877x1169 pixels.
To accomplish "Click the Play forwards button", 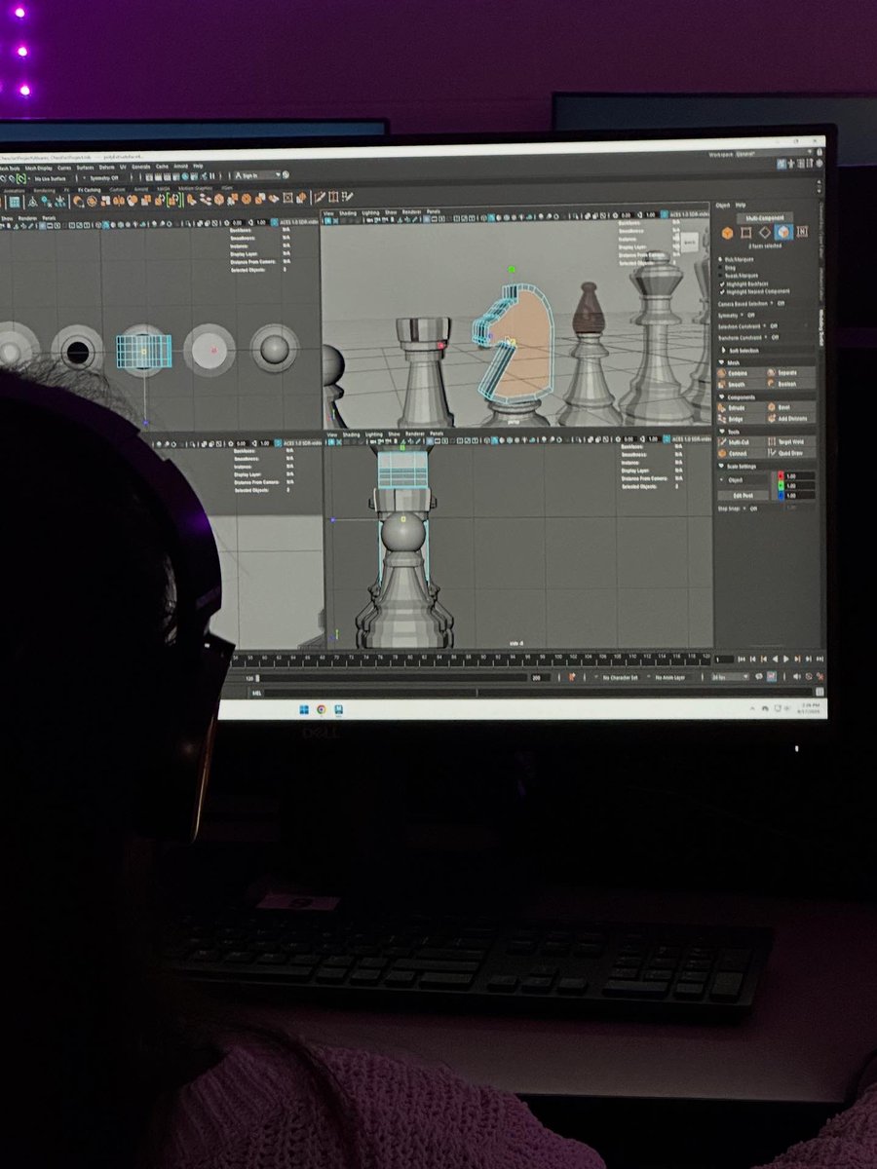I will point(786,659).
